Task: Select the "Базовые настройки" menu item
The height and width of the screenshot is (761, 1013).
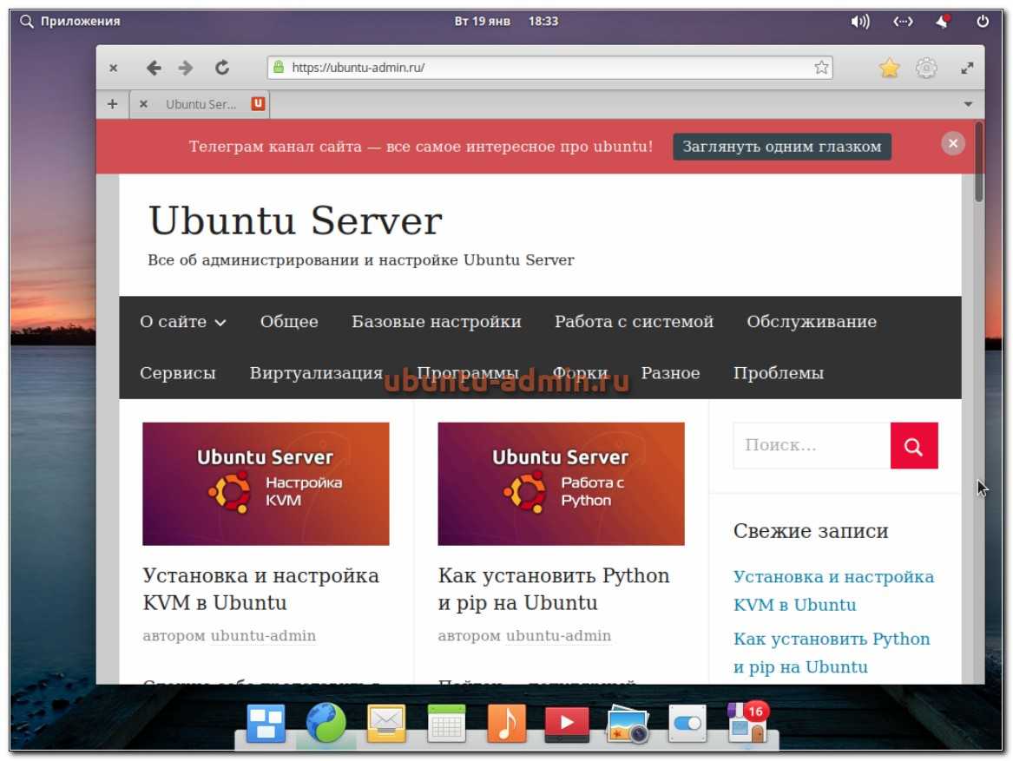Action: coord(436,322)
